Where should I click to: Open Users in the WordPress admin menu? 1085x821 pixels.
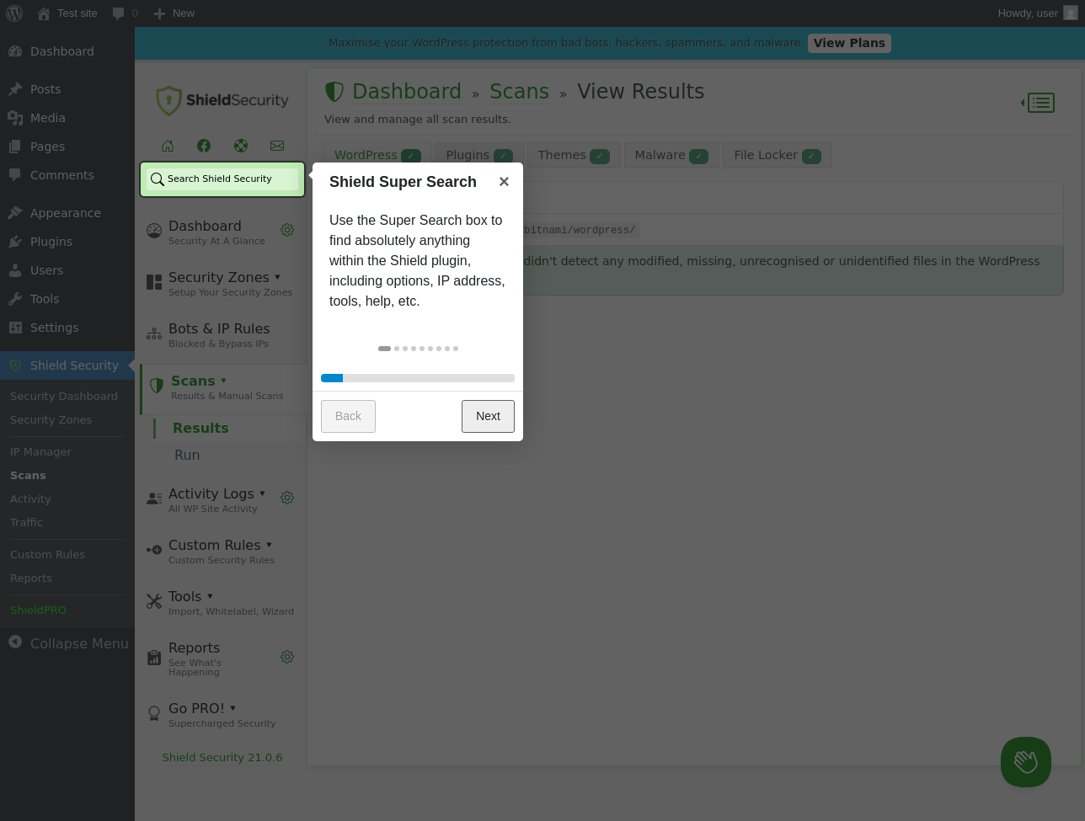67,270
